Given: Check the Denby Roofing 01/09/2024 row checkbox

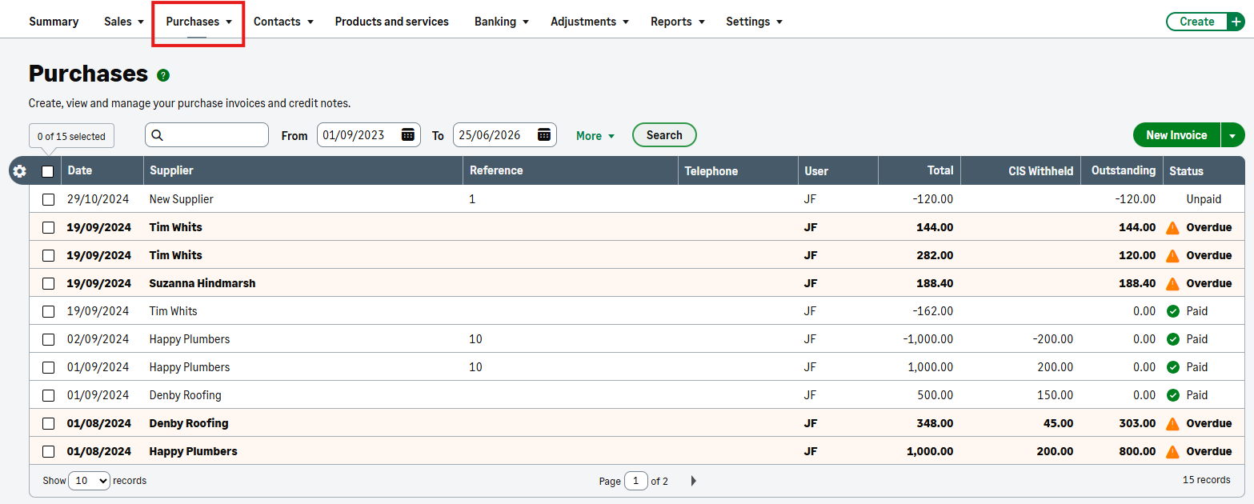Looking at the screenshot, I should pyautogui.click(x=49, y=395).
